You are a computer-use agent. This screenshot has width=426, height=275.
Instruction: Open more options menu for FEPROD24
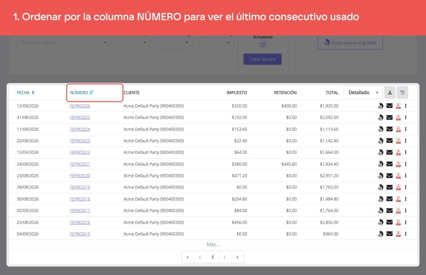coord(406,129)
